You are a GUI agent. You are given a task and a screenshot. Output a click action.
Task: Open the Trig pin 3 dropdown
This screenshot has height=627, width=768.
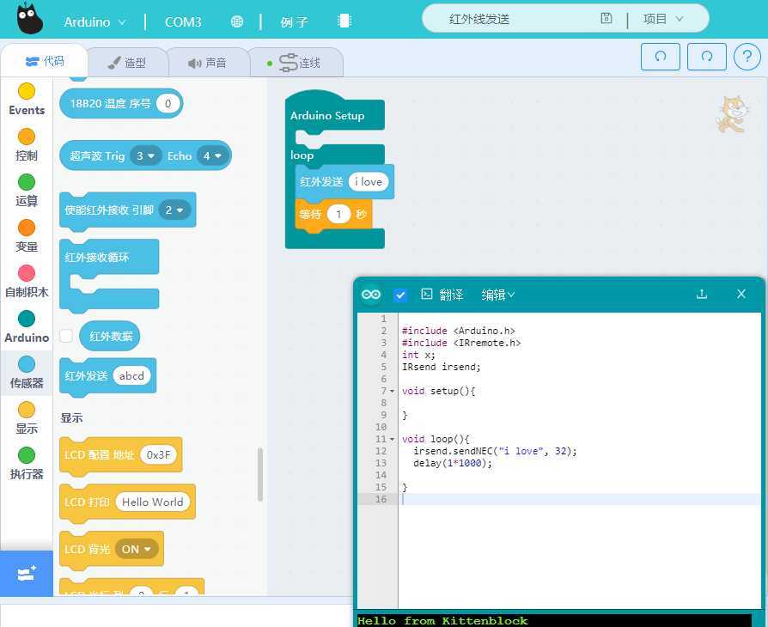pyautogui.click(x=145, y=155)
